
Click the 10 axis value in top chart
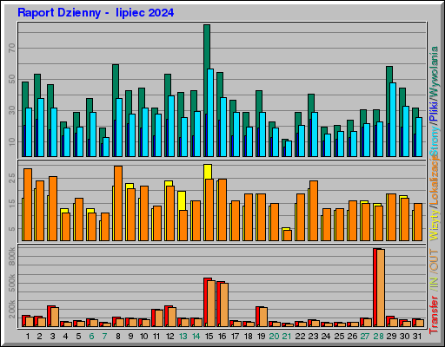point(11,141)
